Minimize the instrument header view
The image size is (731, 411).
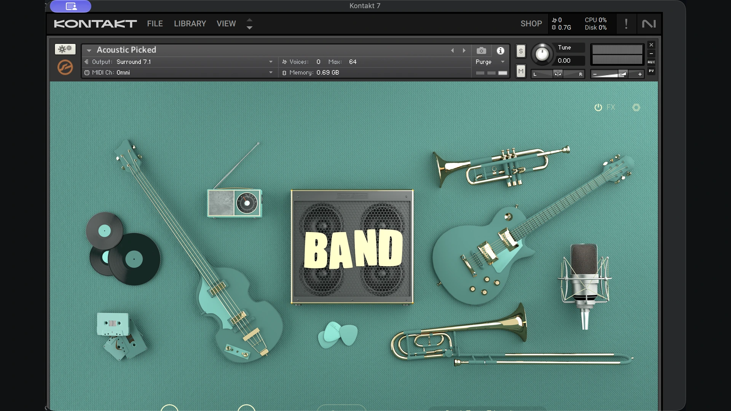(651, 54)
